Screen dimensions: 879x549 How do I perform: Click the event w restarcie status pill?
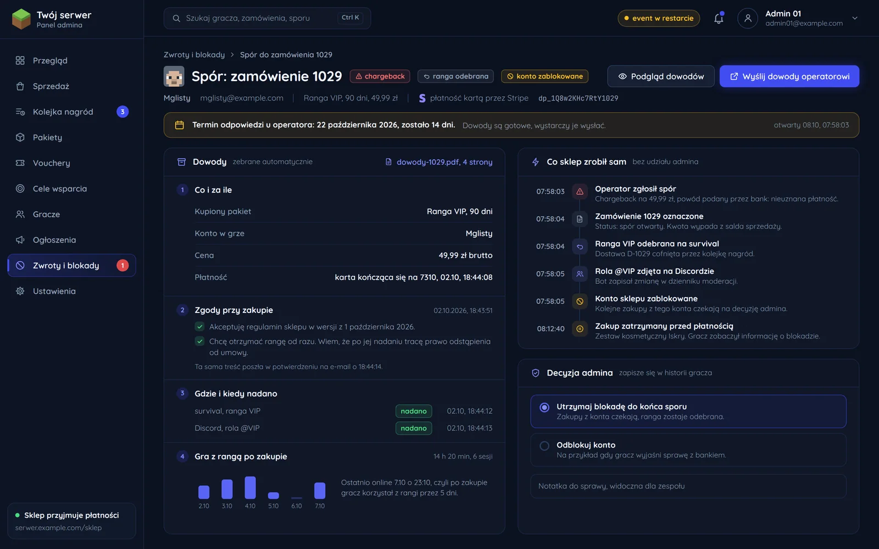[x=659, y=18]
